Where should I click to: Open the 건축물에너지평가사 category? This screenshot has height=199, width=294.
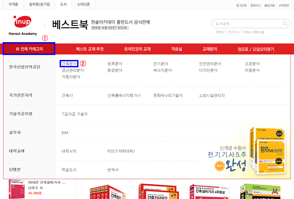pos(124,96)
